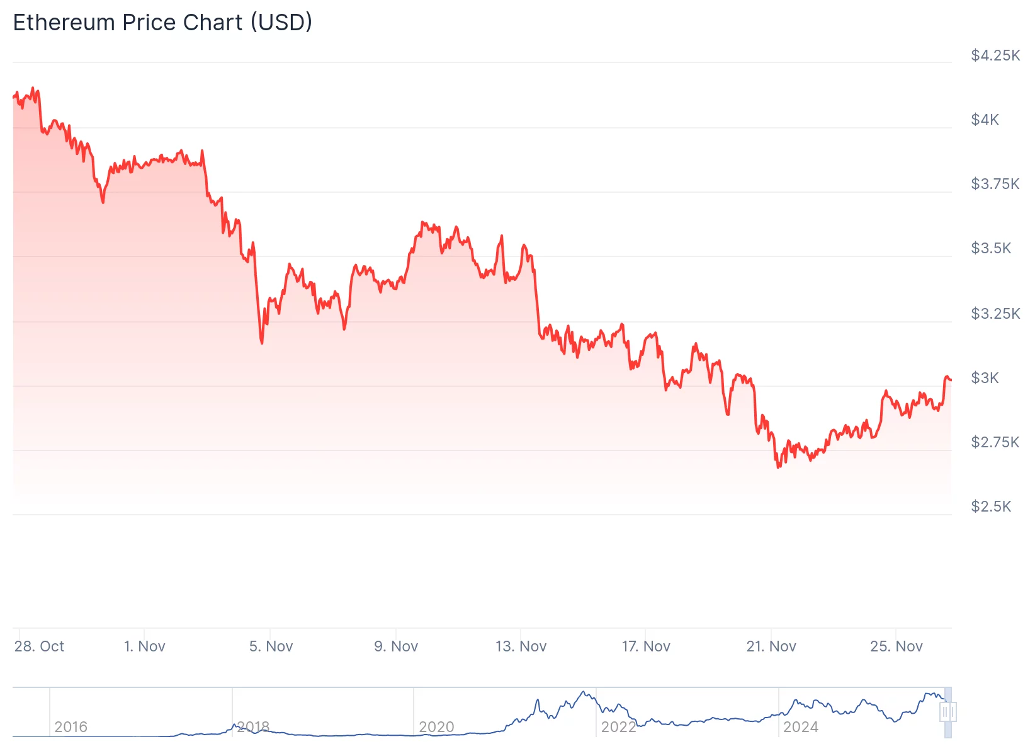This screenshot has width=1035, height=756.
Task: Click the 2021 price peak in the navigator
Action: pyautogui.click(x=585, y=692)
